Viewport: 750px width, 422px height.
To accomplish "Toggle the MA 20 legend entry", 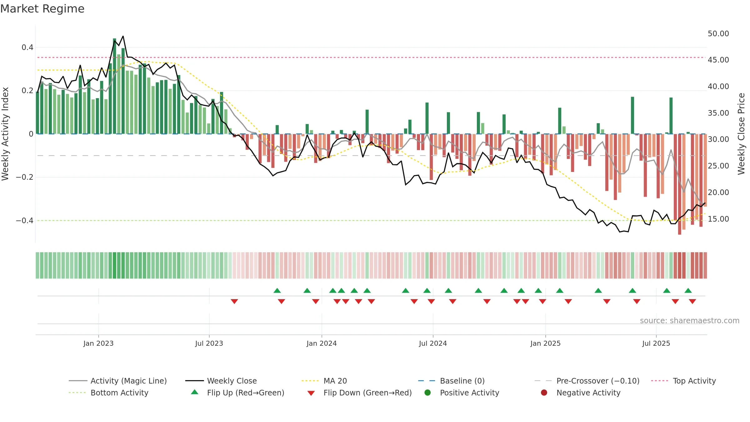I will point(324,381).
